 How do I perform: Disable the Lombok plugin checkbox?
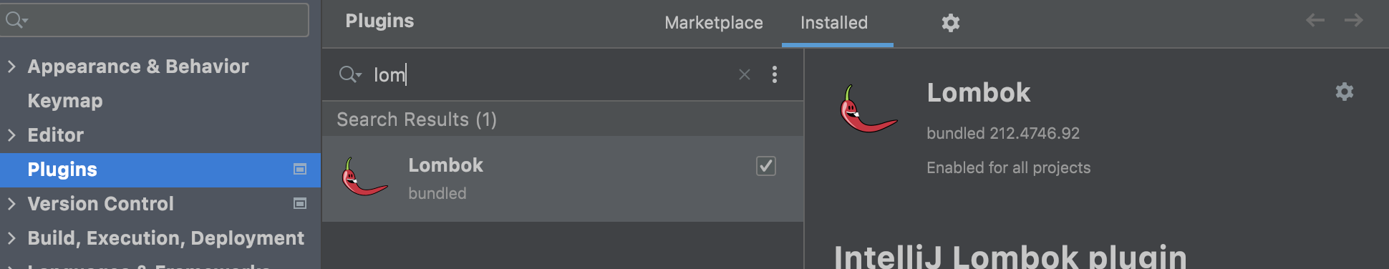coord(766,166)
